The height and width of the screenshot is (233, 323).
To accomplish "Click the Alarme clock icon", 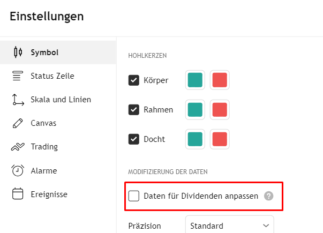I will click(x=18, y=171).
